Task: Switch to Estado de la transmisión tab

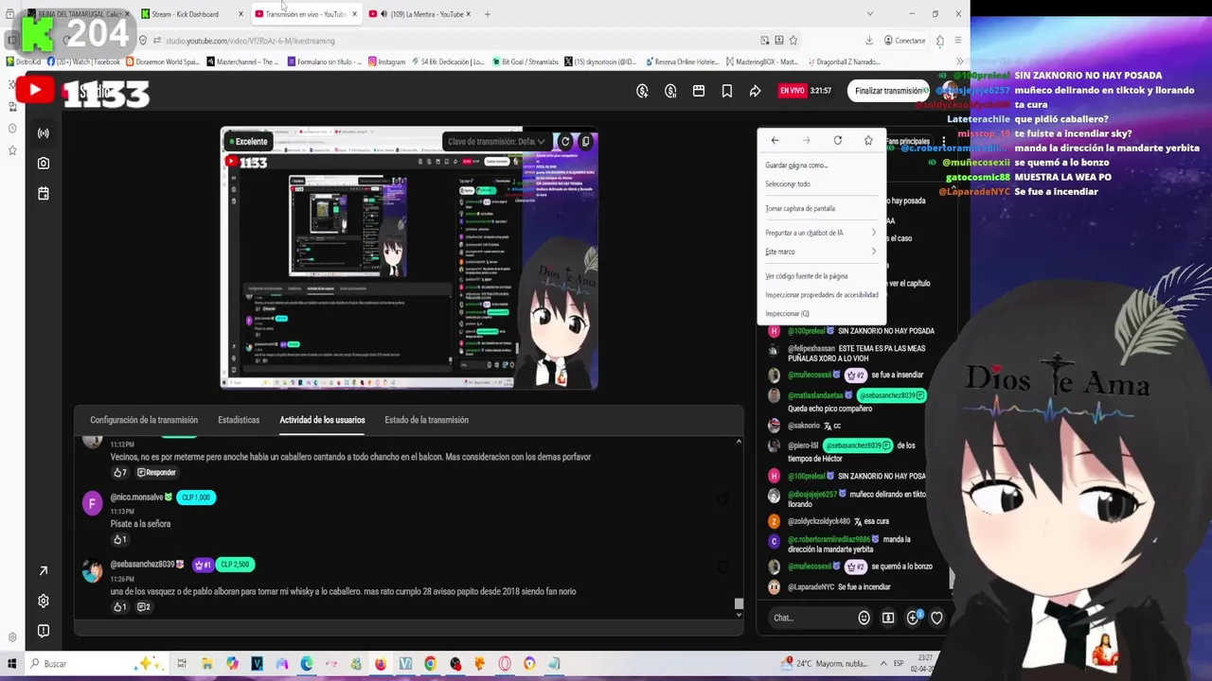Action: pyautogui.click(x=426, y=420)
